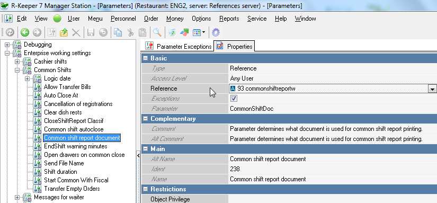
Task: Expand the Cashier shifts node
Action: point(17,61)
